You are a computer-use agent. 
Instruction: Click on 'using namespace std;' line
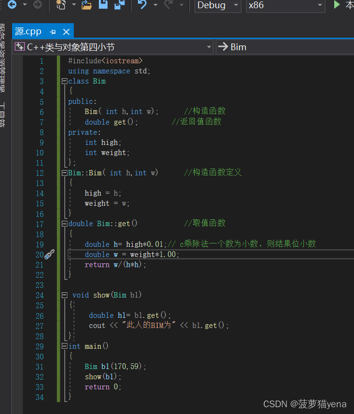[x=109, y=71]
